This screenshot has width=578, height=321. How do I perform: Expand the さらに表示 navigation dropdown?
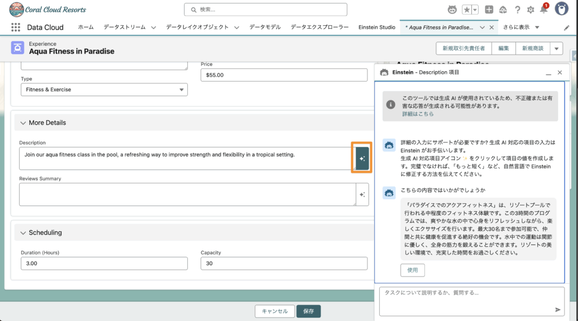coord(522,27)
